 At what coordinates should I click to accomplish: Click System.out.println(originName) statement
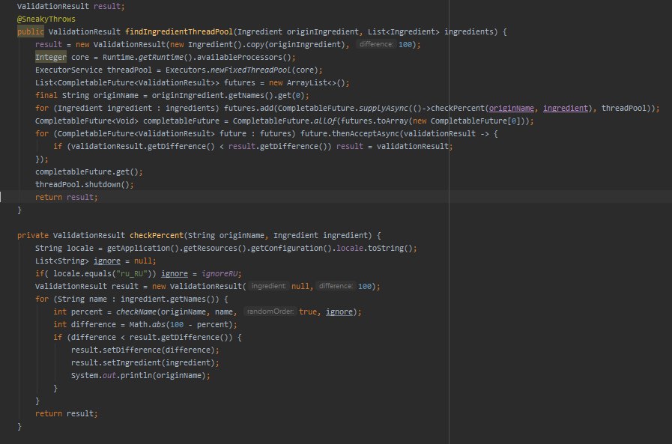141,376
